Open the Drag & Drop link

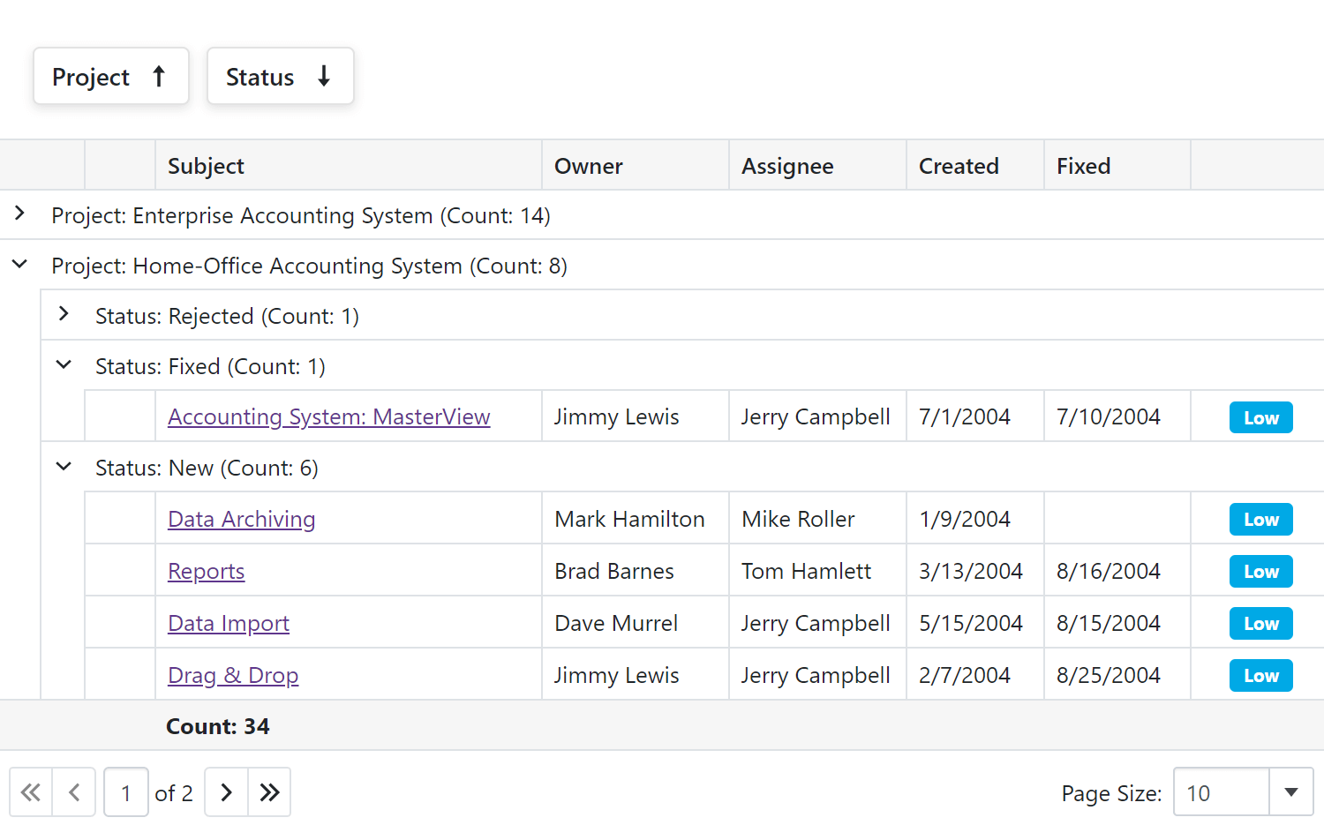pos(233,675)
